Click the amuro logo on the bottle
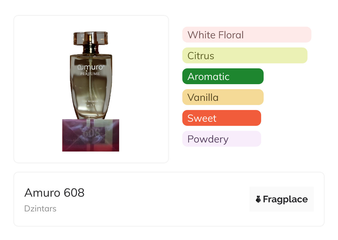The height and width of the screenshot is (240, 338). [x=91, y=67]
